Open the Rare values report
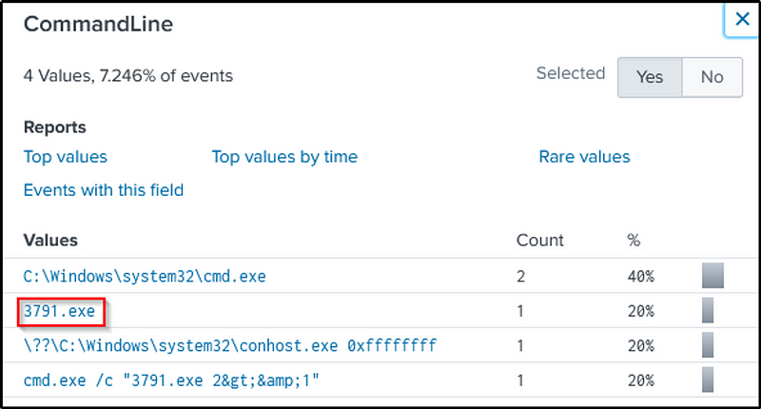 click(x=584, y=157)
